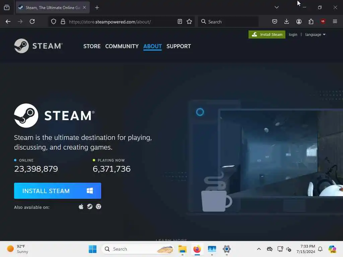The image size is (343, 257).
Task: Open Windows Start menu
Action: (92, 249)
